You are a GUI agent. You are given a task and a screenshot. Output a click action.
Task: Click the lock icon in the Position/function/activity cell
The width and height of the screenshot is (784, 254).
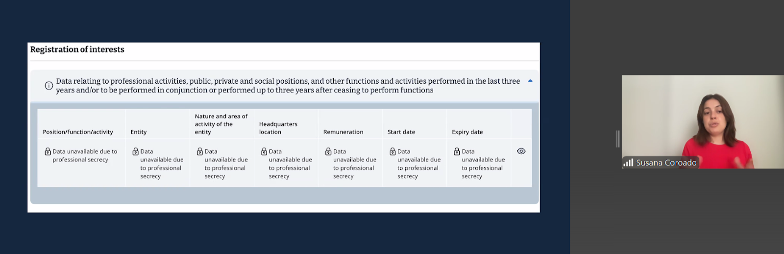(x=48, y=152)
